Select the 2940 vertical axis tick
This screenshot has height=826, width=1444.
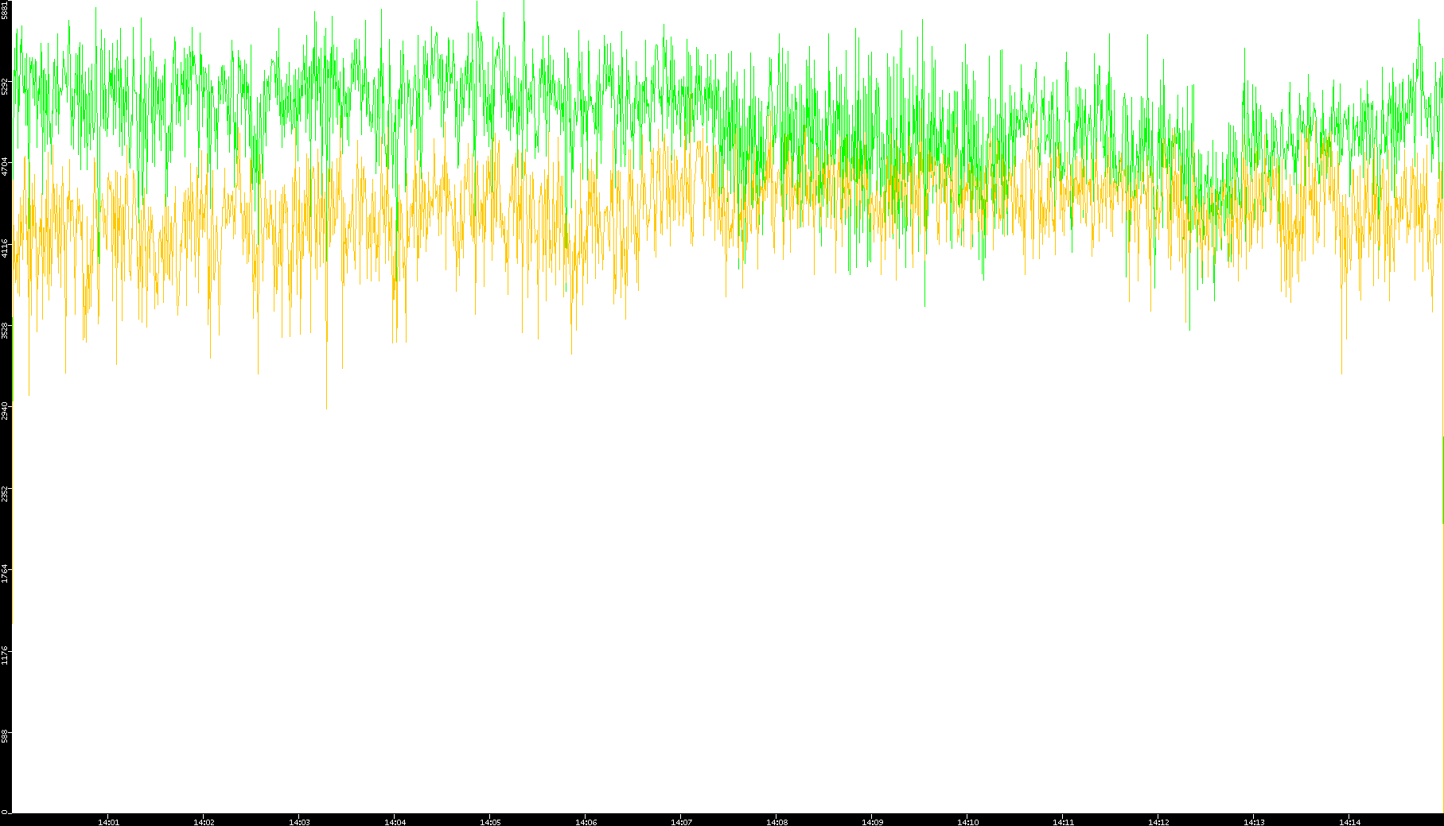[6, 411]
